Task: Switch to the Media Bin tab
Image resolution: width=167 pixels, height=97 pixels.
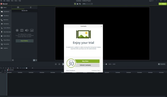Action: pyautogui.click(x=18, y=7)
